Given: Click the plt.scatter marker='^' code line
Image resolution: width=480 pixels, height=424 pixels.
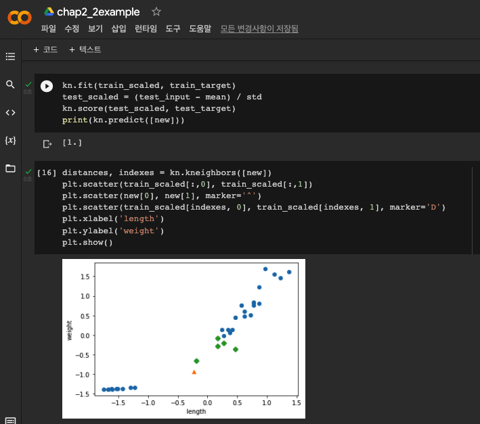Looking at the screenshot, I should tap(162, 195).
